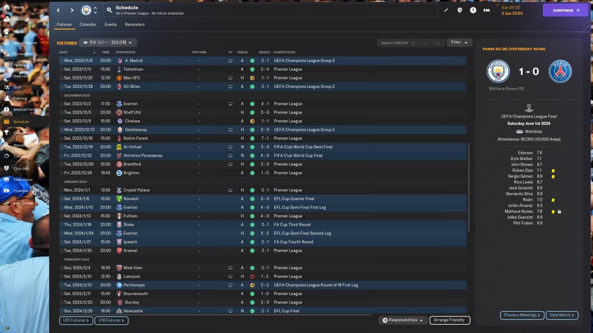The image size is (593, 333).
Task: Open the FM menu icon
Action: click(x=486, y=10)
